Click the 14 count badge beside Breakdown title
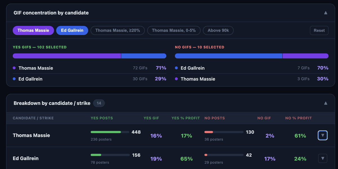The height and width of the screenshot is (169, 338). 99,103
